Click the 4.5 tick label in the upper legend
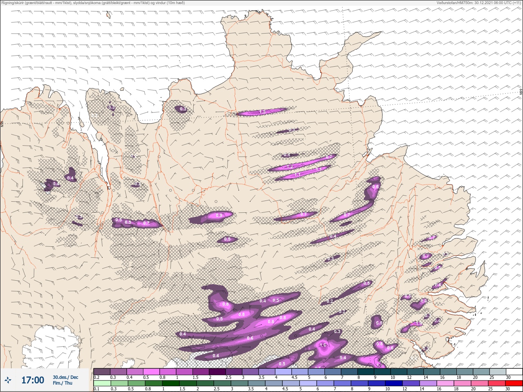The width and height of the screenshot is (523, 392). (x=295, y=378)
